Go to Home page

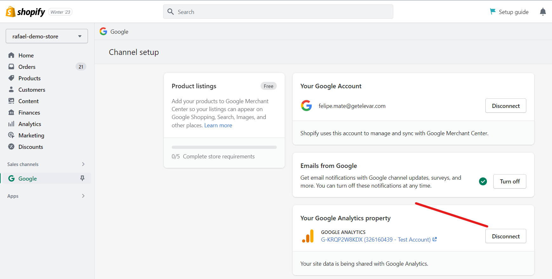pos(26,55)
